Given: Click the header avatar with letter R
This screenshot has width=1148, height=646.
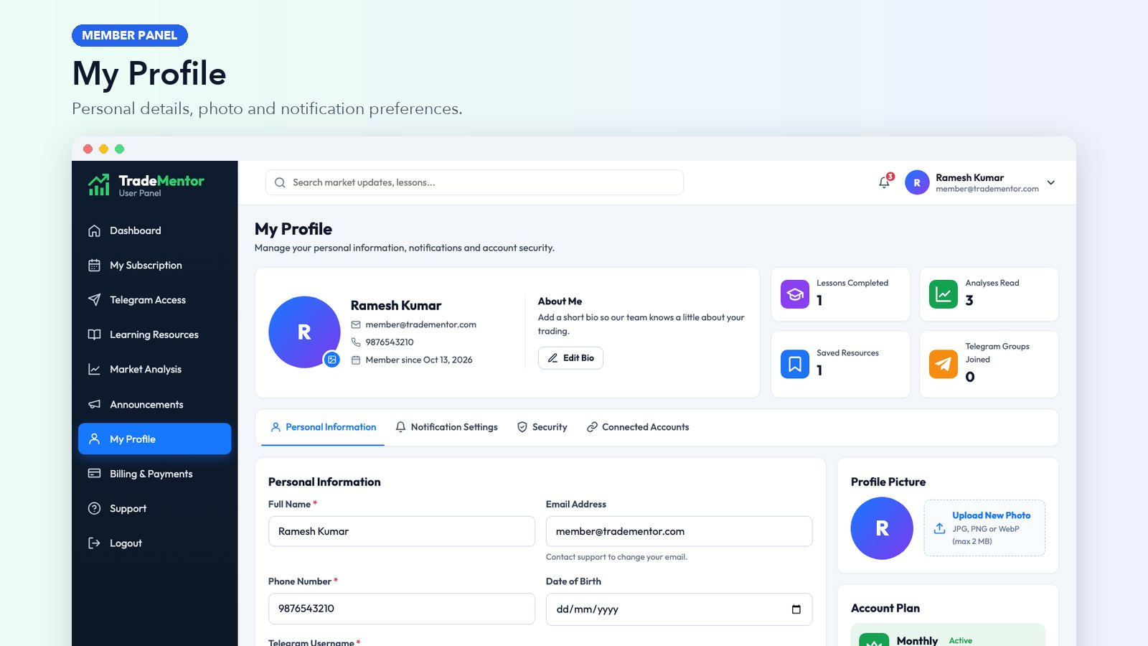Looking at the screenshot, I should [917, 182].
